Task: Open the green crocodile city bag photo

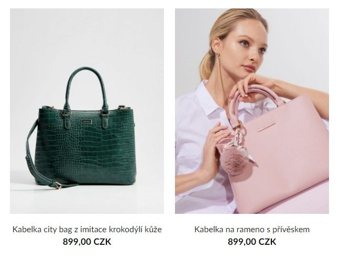Action: 87,111
